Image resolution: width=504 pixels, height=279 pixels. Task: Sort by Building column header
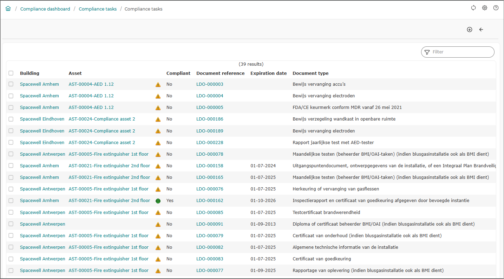(x=30, y=73)
